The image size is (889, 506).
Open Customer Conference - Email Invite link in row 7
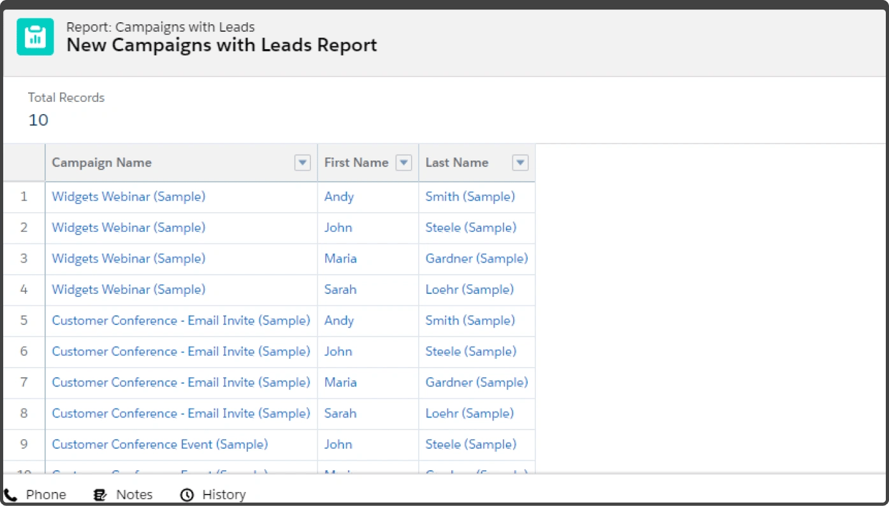click(181, 382)
